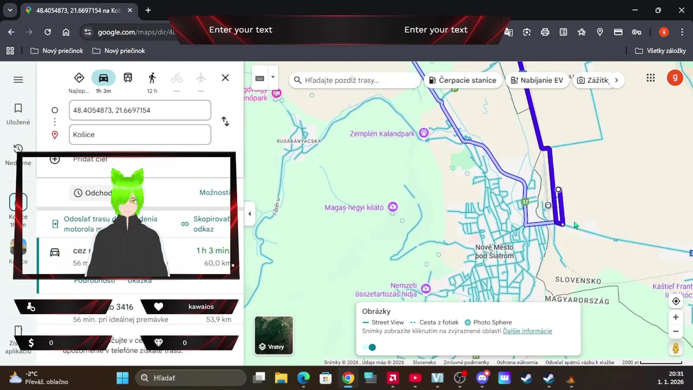Select the best travel mode diamond icon

pos(79,77)
